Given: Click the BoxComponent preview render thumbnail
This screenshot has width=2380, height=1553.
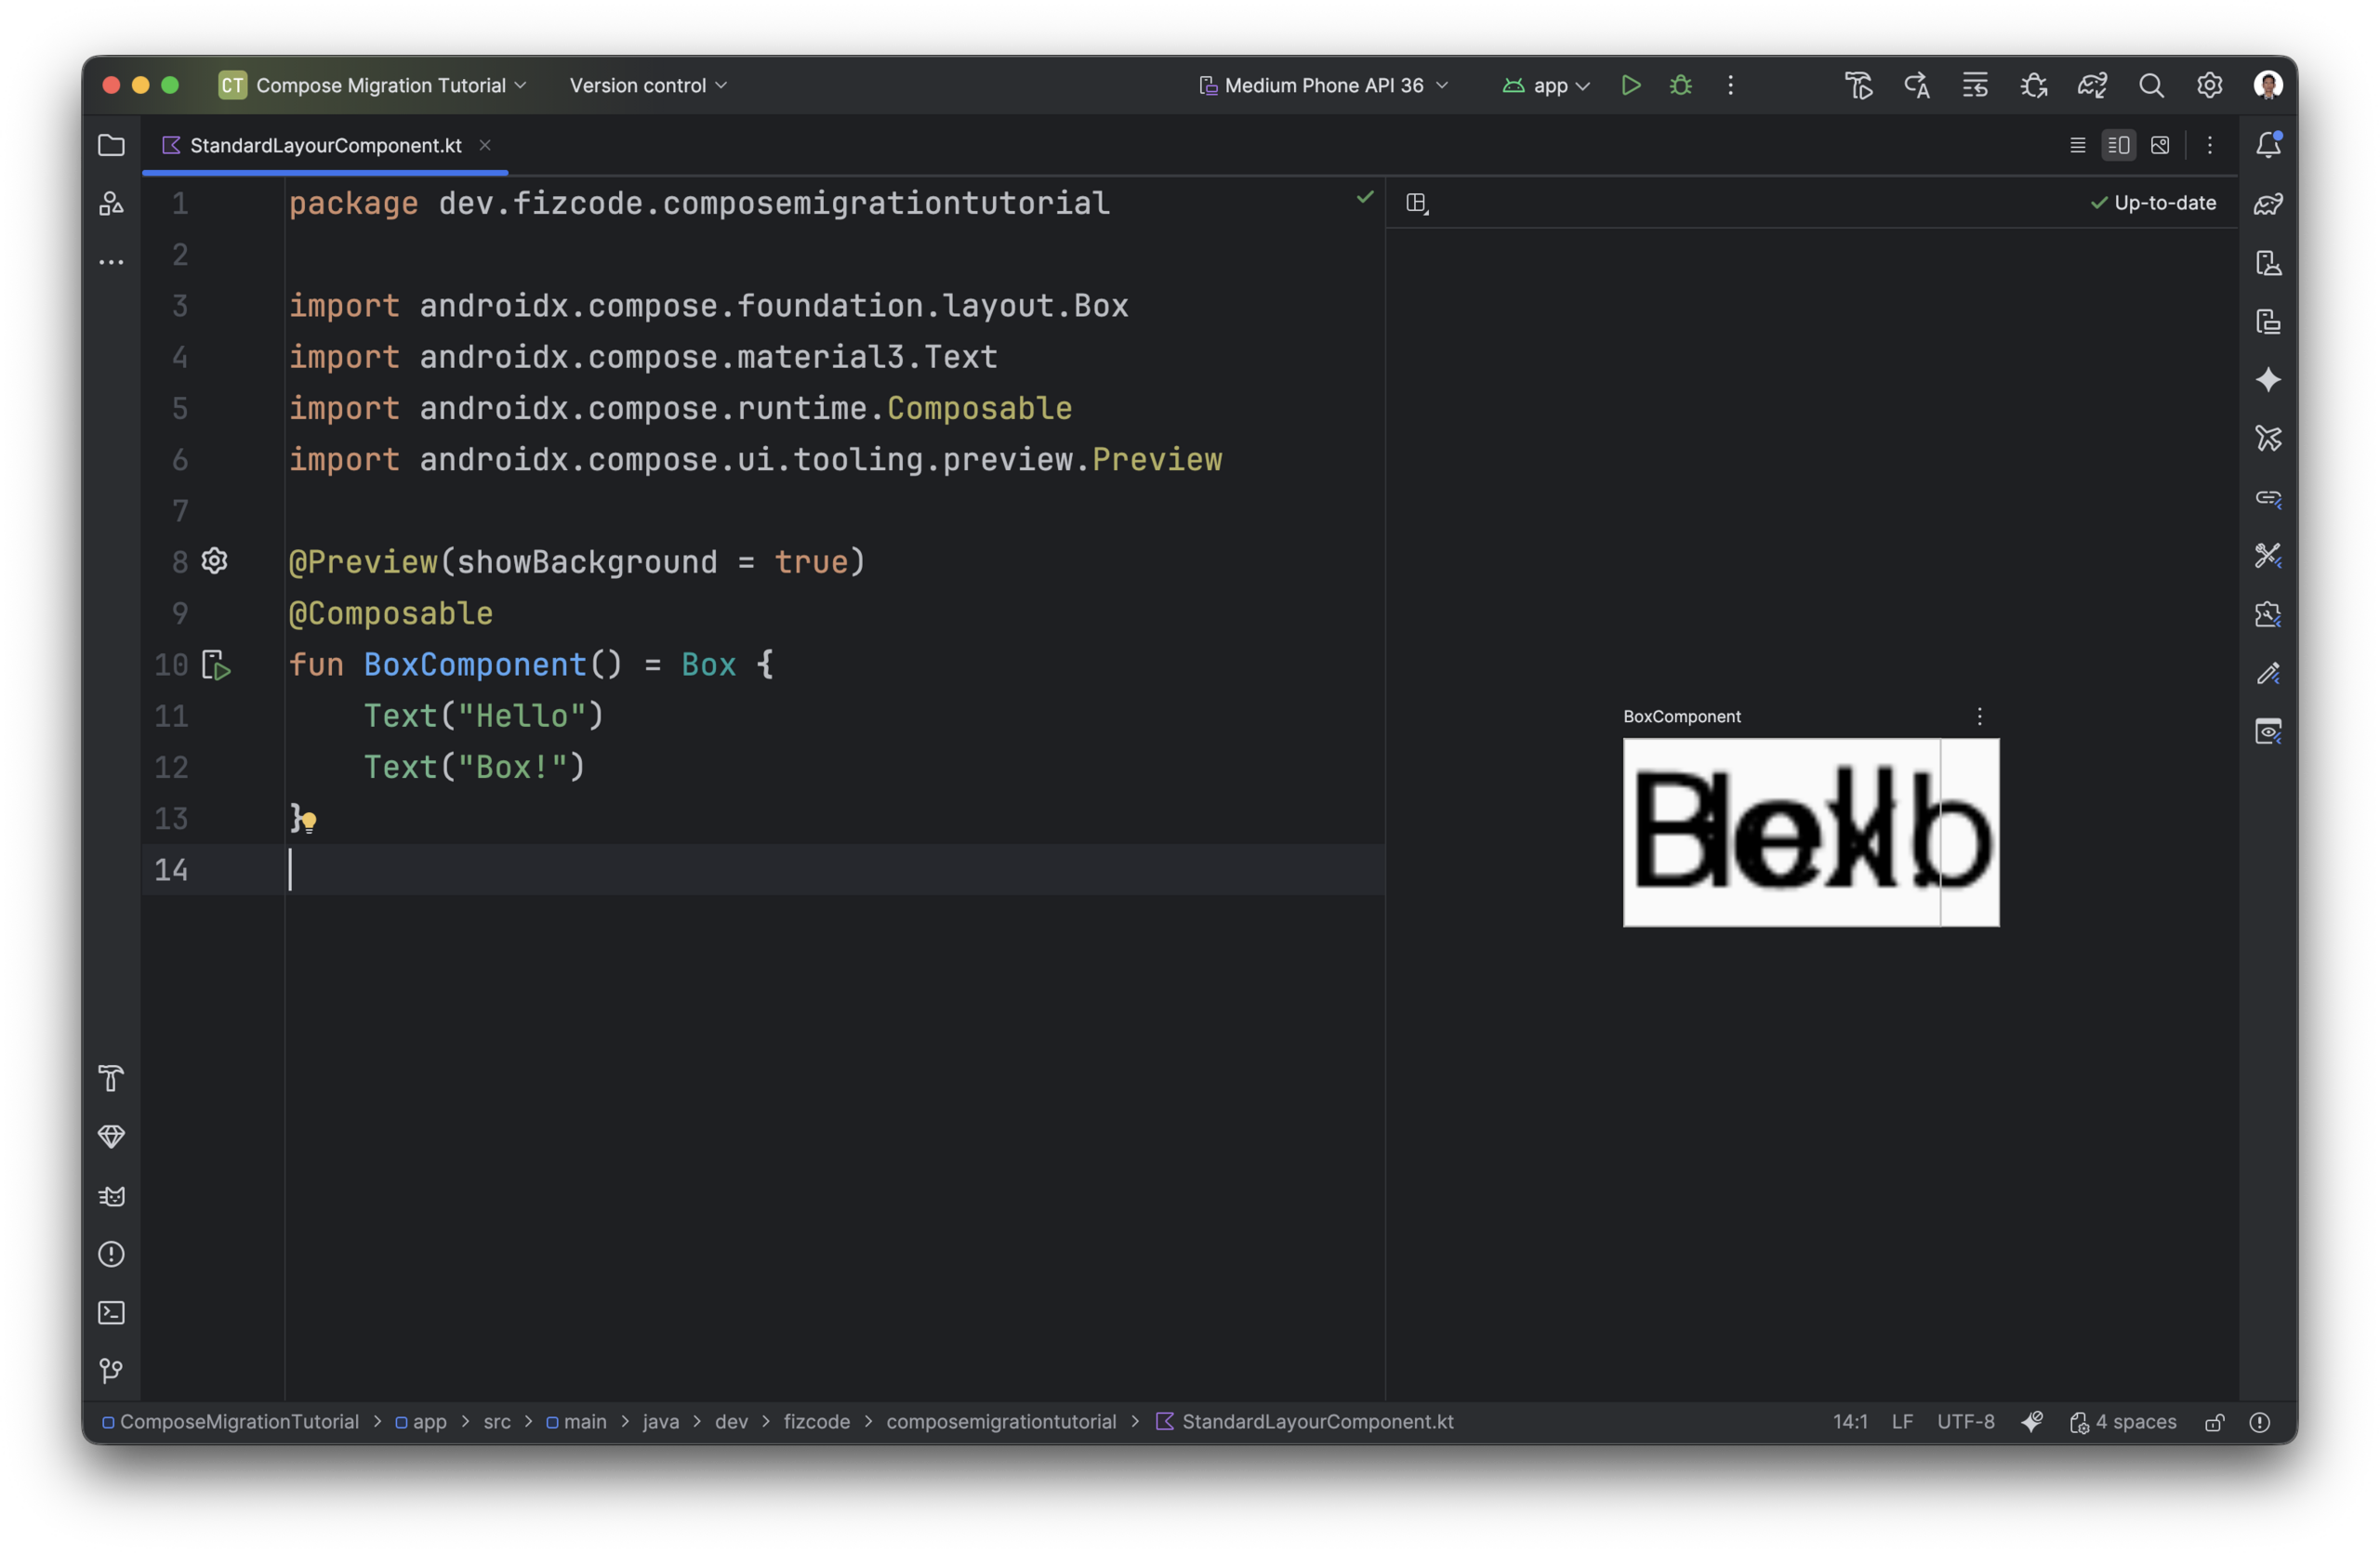Looking at the screenshot, I should click(1811, 833).
